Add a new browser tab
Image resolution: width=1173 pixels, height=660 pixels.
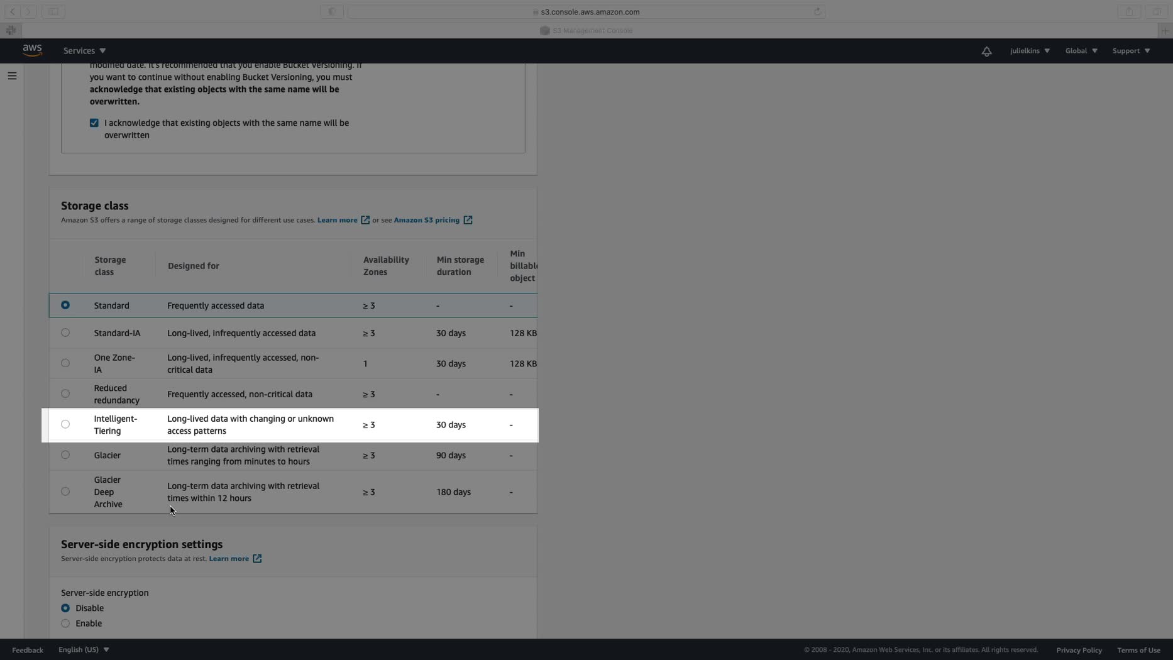tap(1165, 30)
